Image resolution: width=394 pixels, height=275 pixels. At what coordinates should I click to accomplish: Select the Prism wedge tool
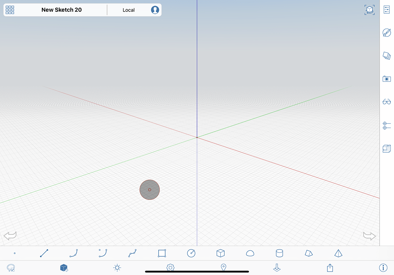click(309, 253)
